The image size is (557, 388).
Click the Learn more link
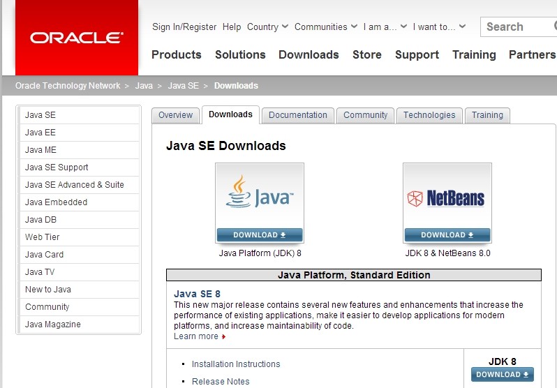click(200, 336)
